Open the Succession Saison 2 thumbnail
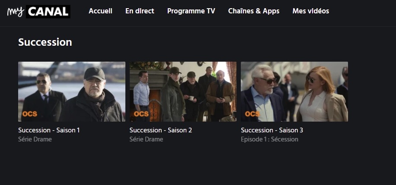Viewport: 396px width, 185px height. (183, 92)
